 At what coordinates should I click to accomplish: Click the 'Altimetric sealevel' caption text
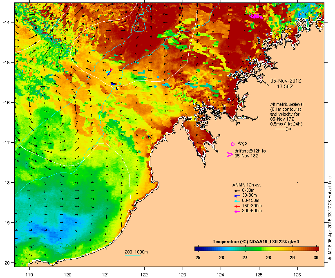coord(287,104)
